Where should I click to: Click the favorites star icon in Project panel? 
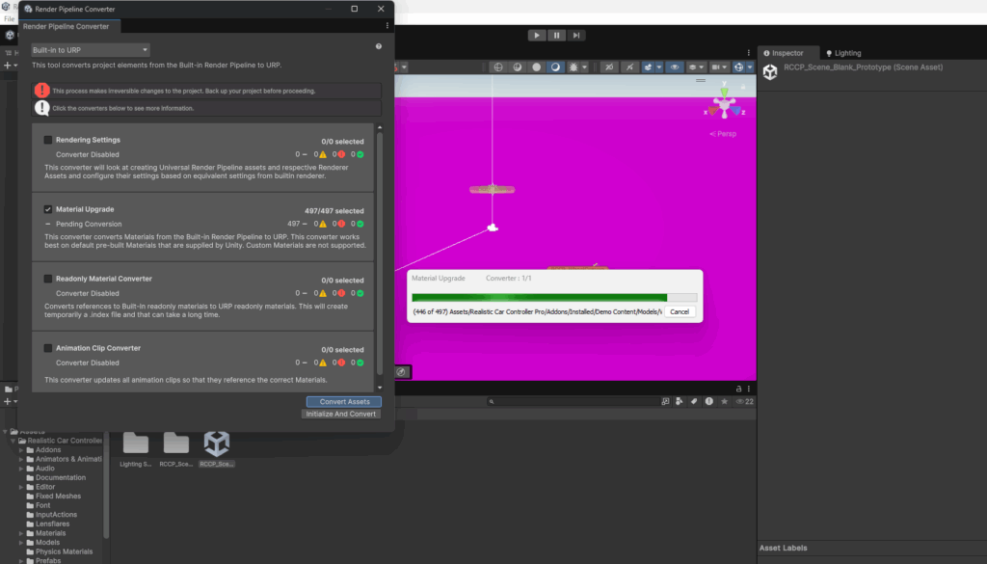pos(725,401)
